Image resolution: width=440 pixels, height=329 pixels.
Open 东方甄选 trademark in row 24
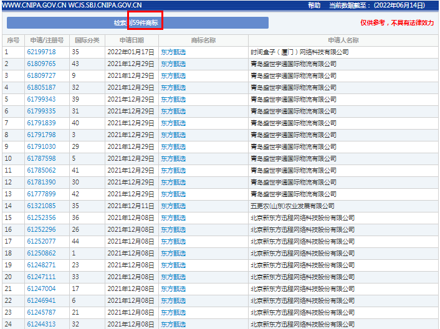pos(173,324)
